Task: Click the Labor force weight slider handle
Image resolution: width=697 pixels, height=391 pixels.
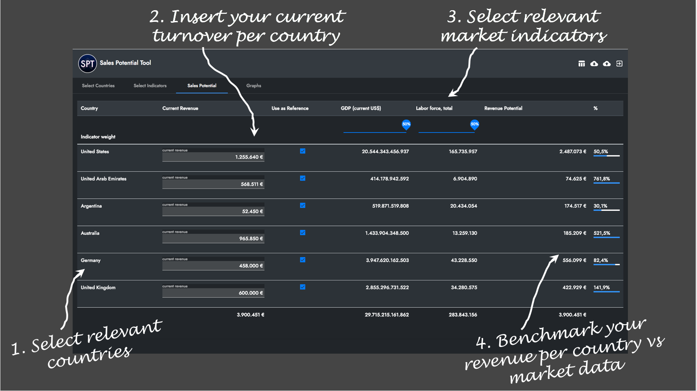Action: click(475, 125)
